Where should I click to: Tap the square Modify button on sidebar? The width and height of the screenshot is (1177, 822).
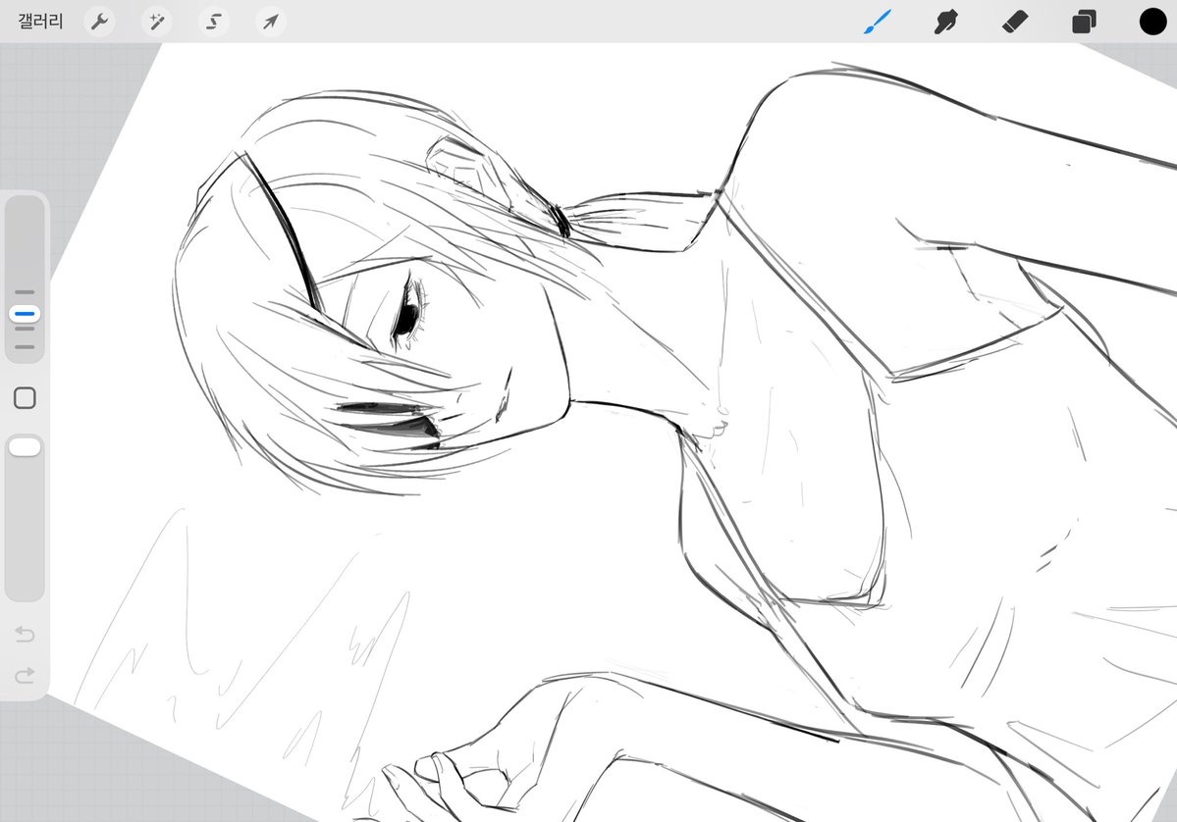(x=25, y=398)
